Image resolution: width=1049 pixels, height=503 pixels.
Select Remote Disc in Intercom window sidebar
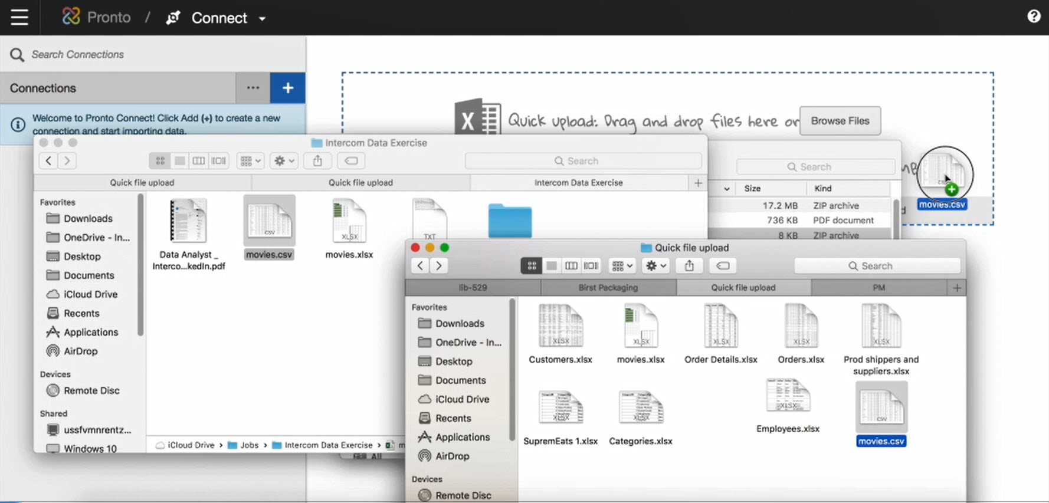(91, 390)
